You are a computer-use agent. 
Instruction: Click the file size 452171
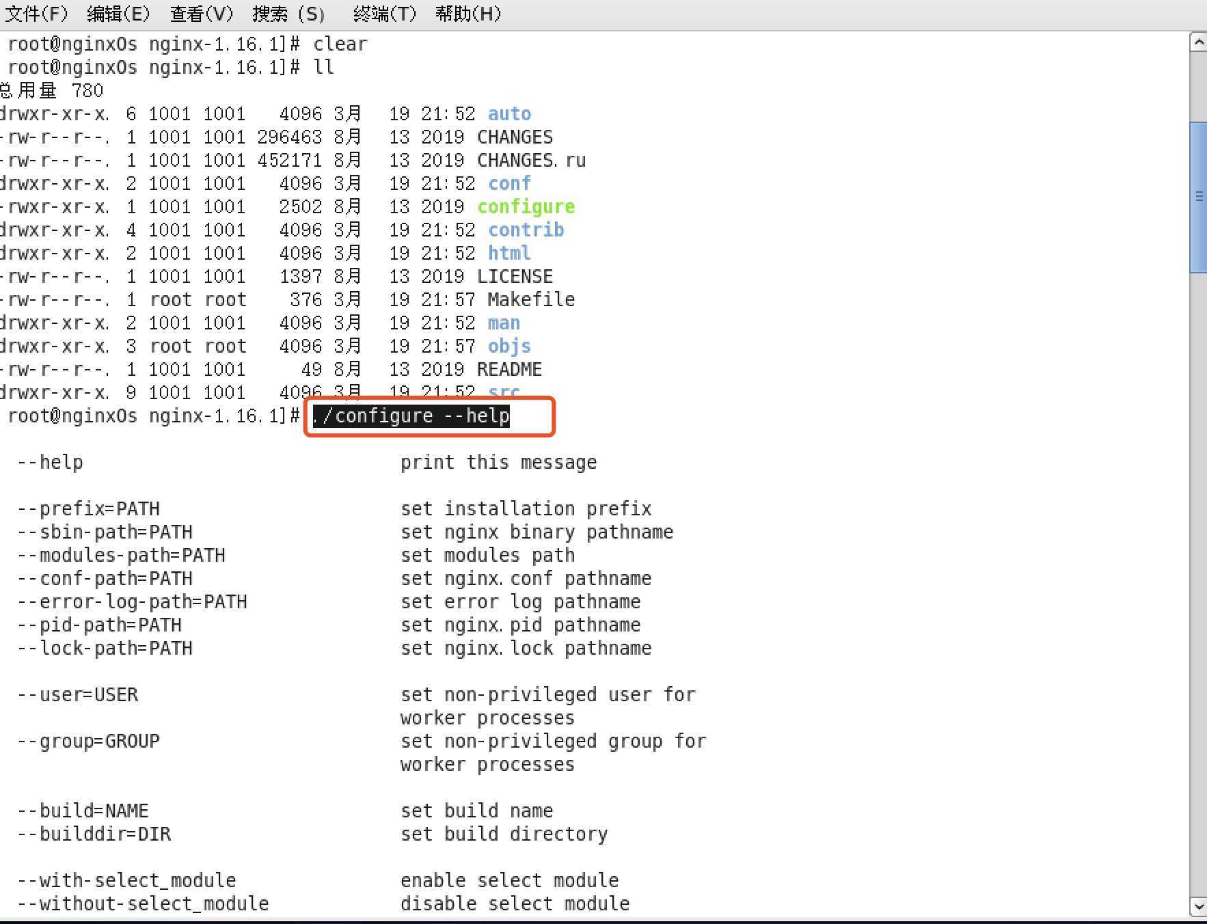290,161
